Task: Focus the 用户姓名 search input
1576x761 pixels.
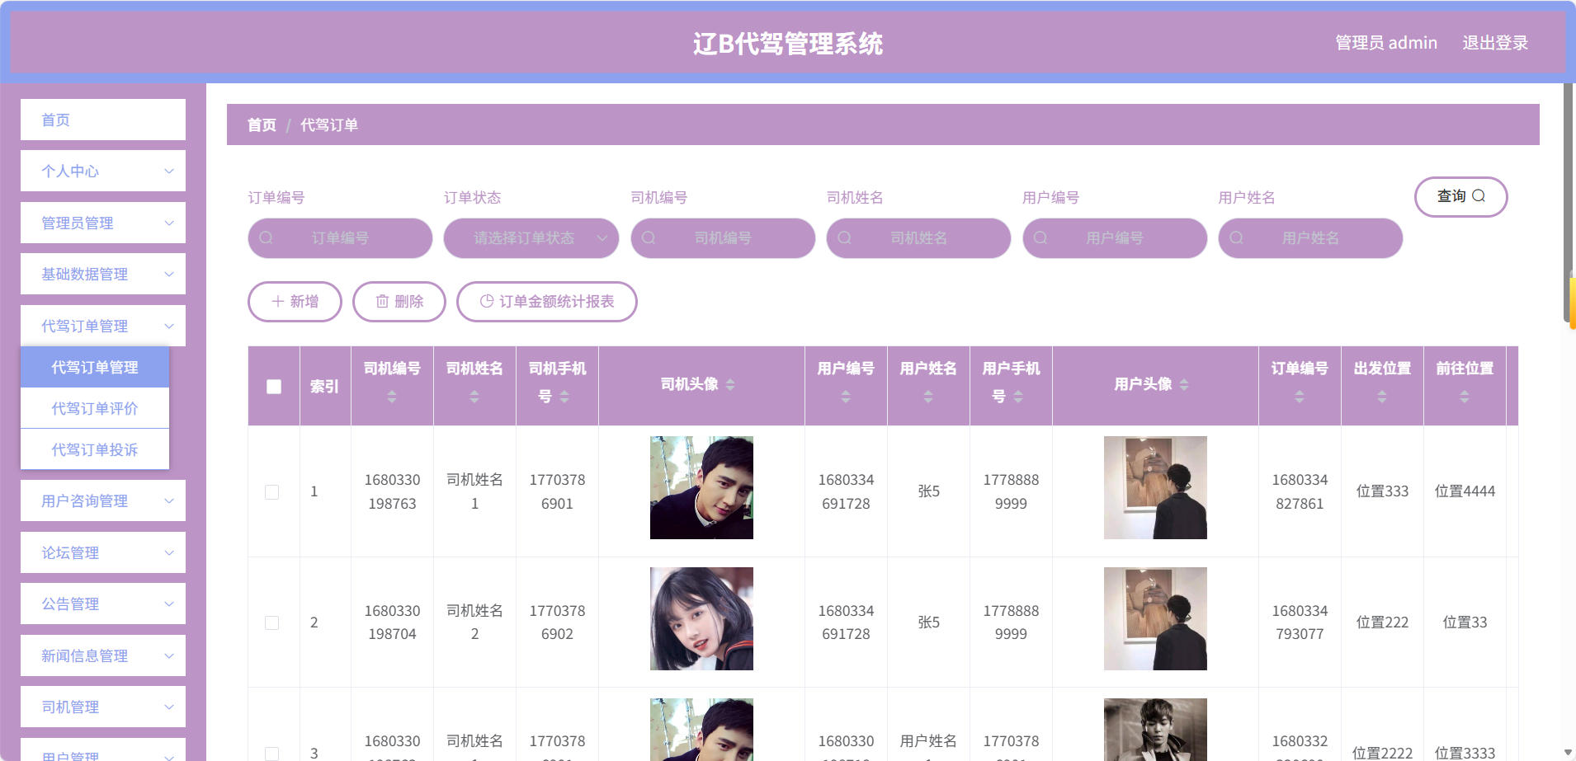Action: (1310, 238)
